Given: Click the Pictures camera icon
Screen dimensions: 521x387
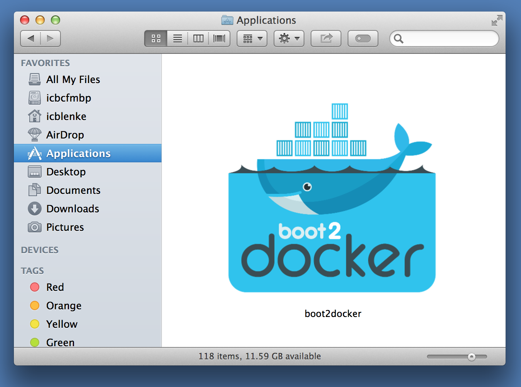Looking at the screenshot, I should tap(35, 227).
